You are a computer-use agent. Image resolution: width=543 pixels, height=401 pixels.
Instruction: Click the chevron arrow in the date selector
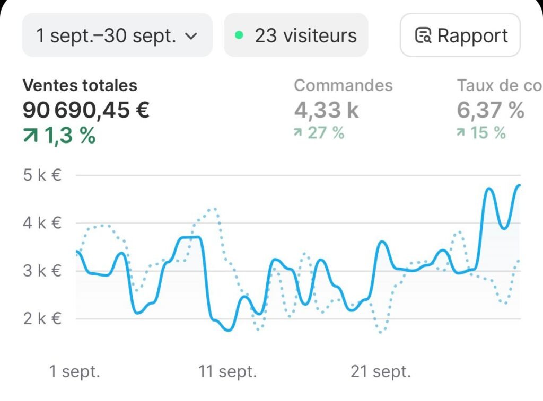pyautogui.click(x=191, y=37)
